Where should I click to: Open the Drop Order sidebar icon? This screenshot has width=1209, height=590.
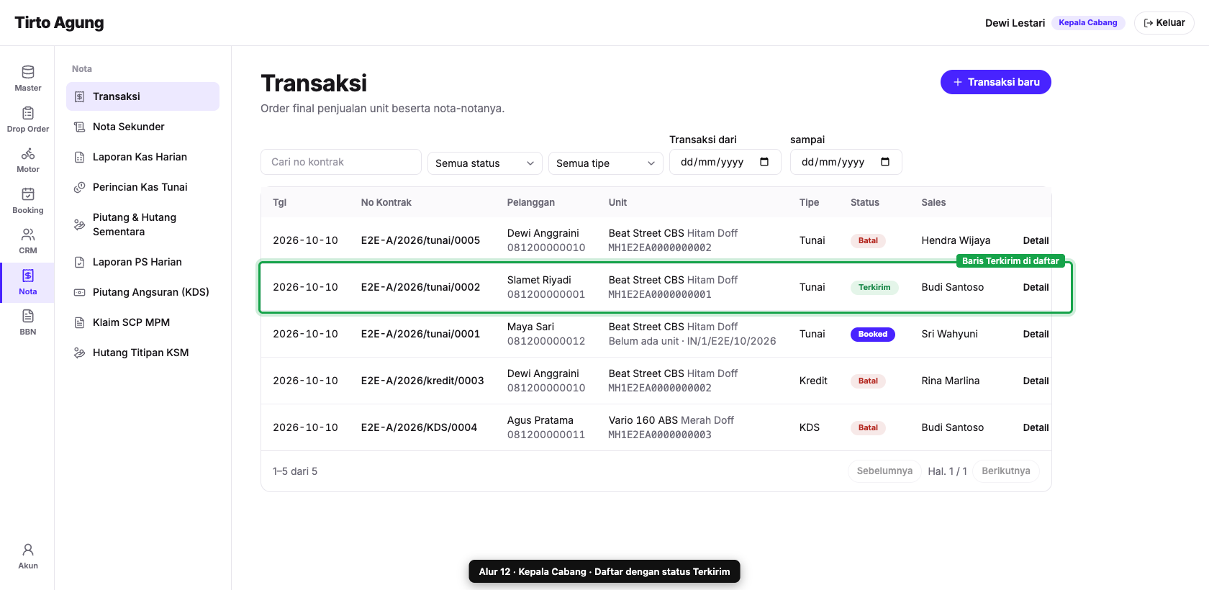coord(27,113)
